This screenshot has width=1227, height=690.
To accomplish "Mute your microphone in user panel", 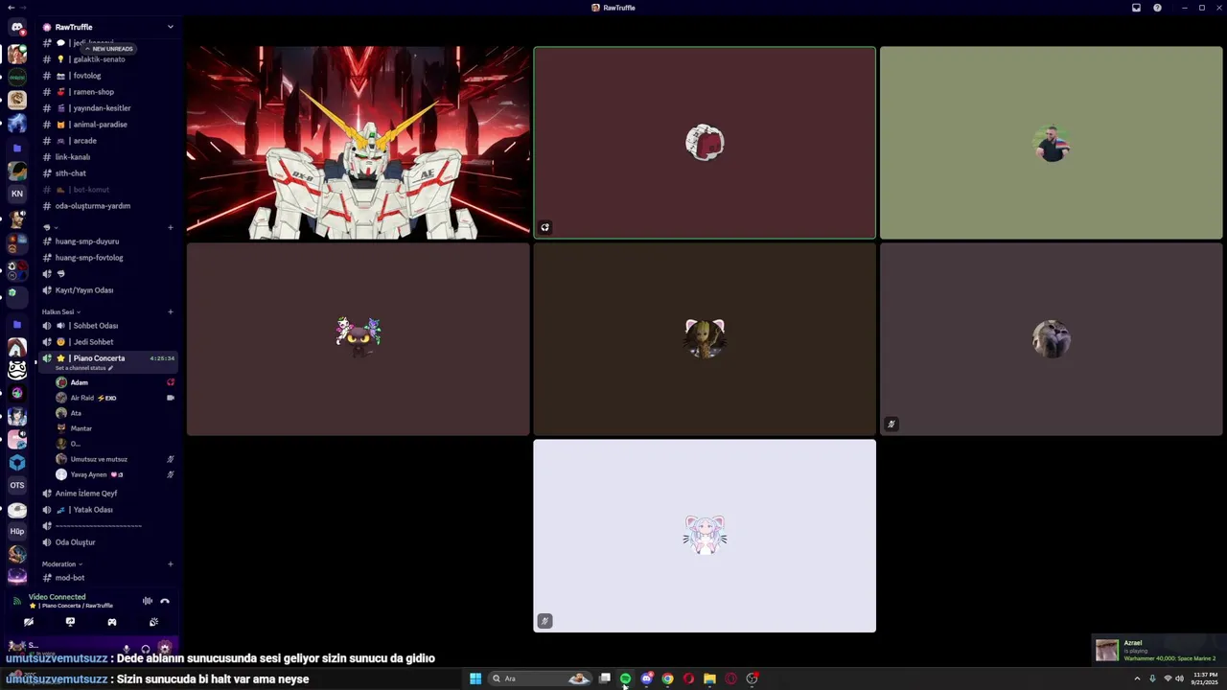I will [x=127, y=648].
